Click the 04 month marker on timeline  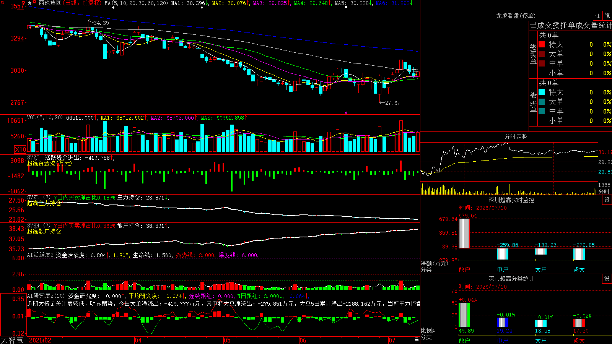[x=138, y=340]
